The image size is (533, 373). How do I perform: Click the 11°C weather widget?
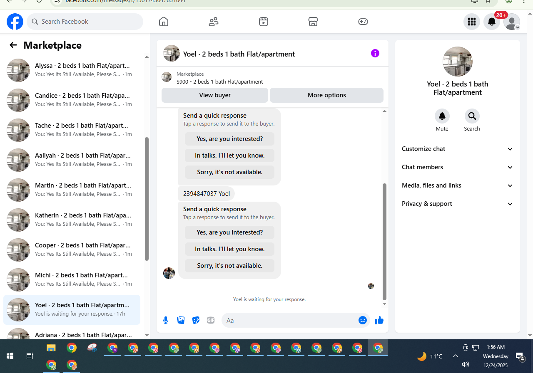[430, 356]
